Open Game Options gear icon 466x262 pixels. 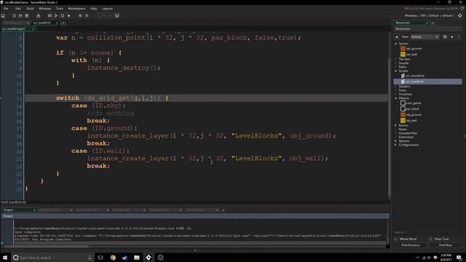pos(80,16)
